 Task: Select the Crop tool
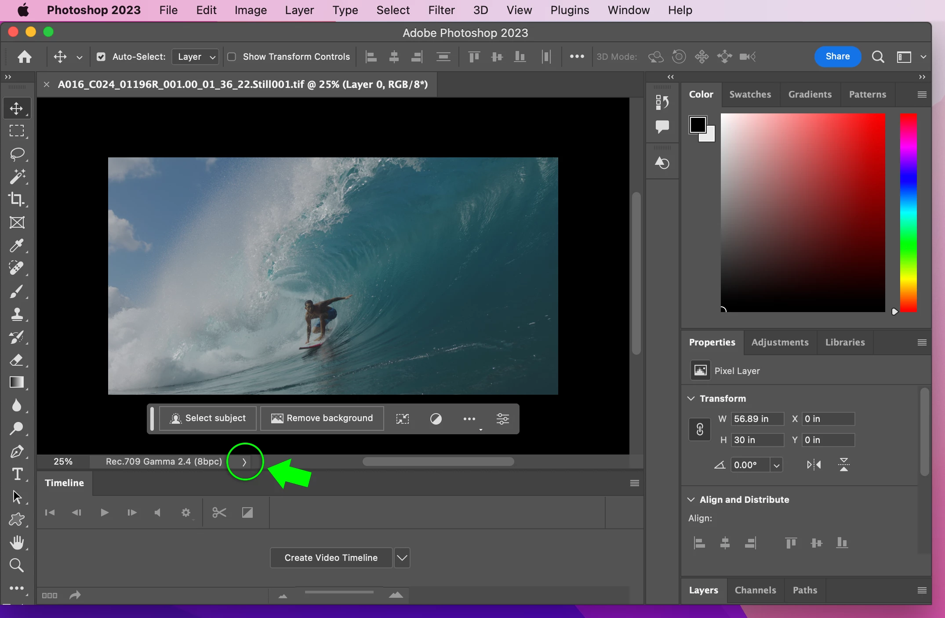point(17,200)
